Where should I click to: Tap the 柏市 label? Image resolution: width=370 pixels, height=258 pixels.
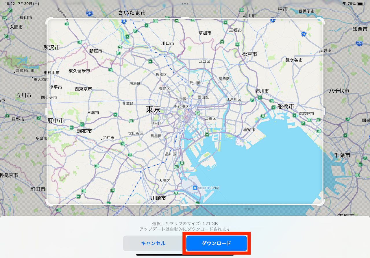click(x=283, y=10)
